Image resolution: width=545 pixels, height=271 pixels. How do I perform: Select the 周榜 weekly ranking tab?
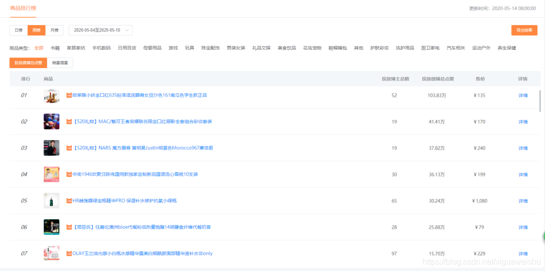[x=36, y=30]
